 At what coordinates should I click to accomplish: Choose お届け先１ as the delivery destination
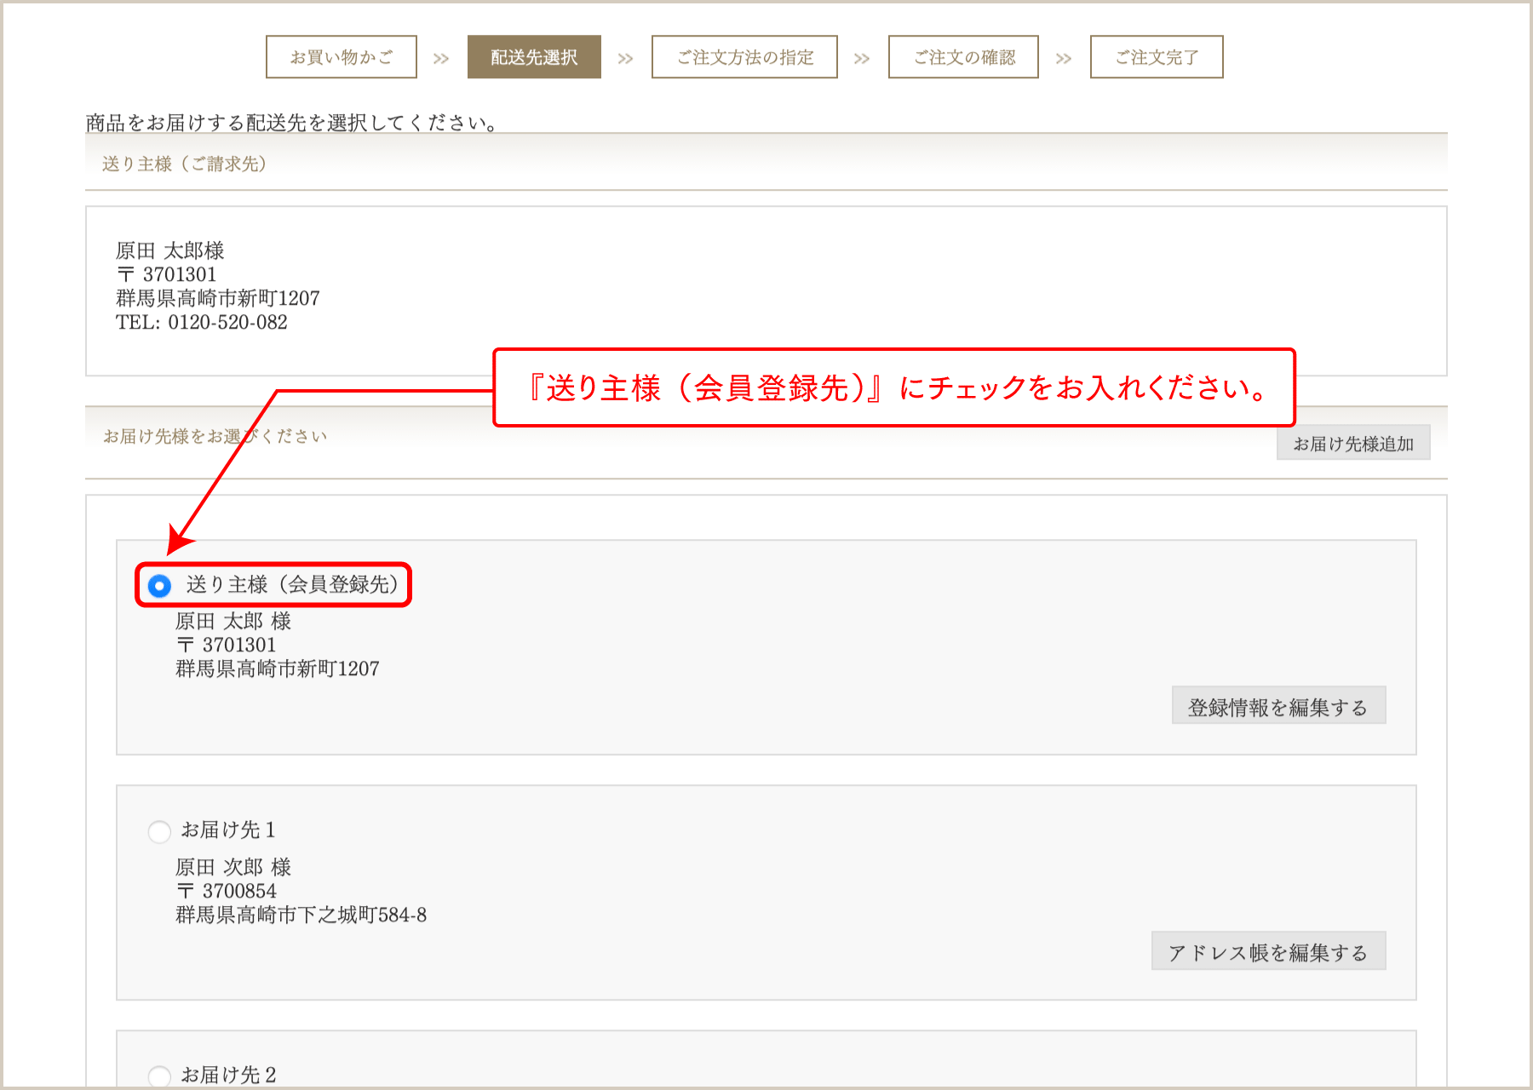[x=159, y=832]
